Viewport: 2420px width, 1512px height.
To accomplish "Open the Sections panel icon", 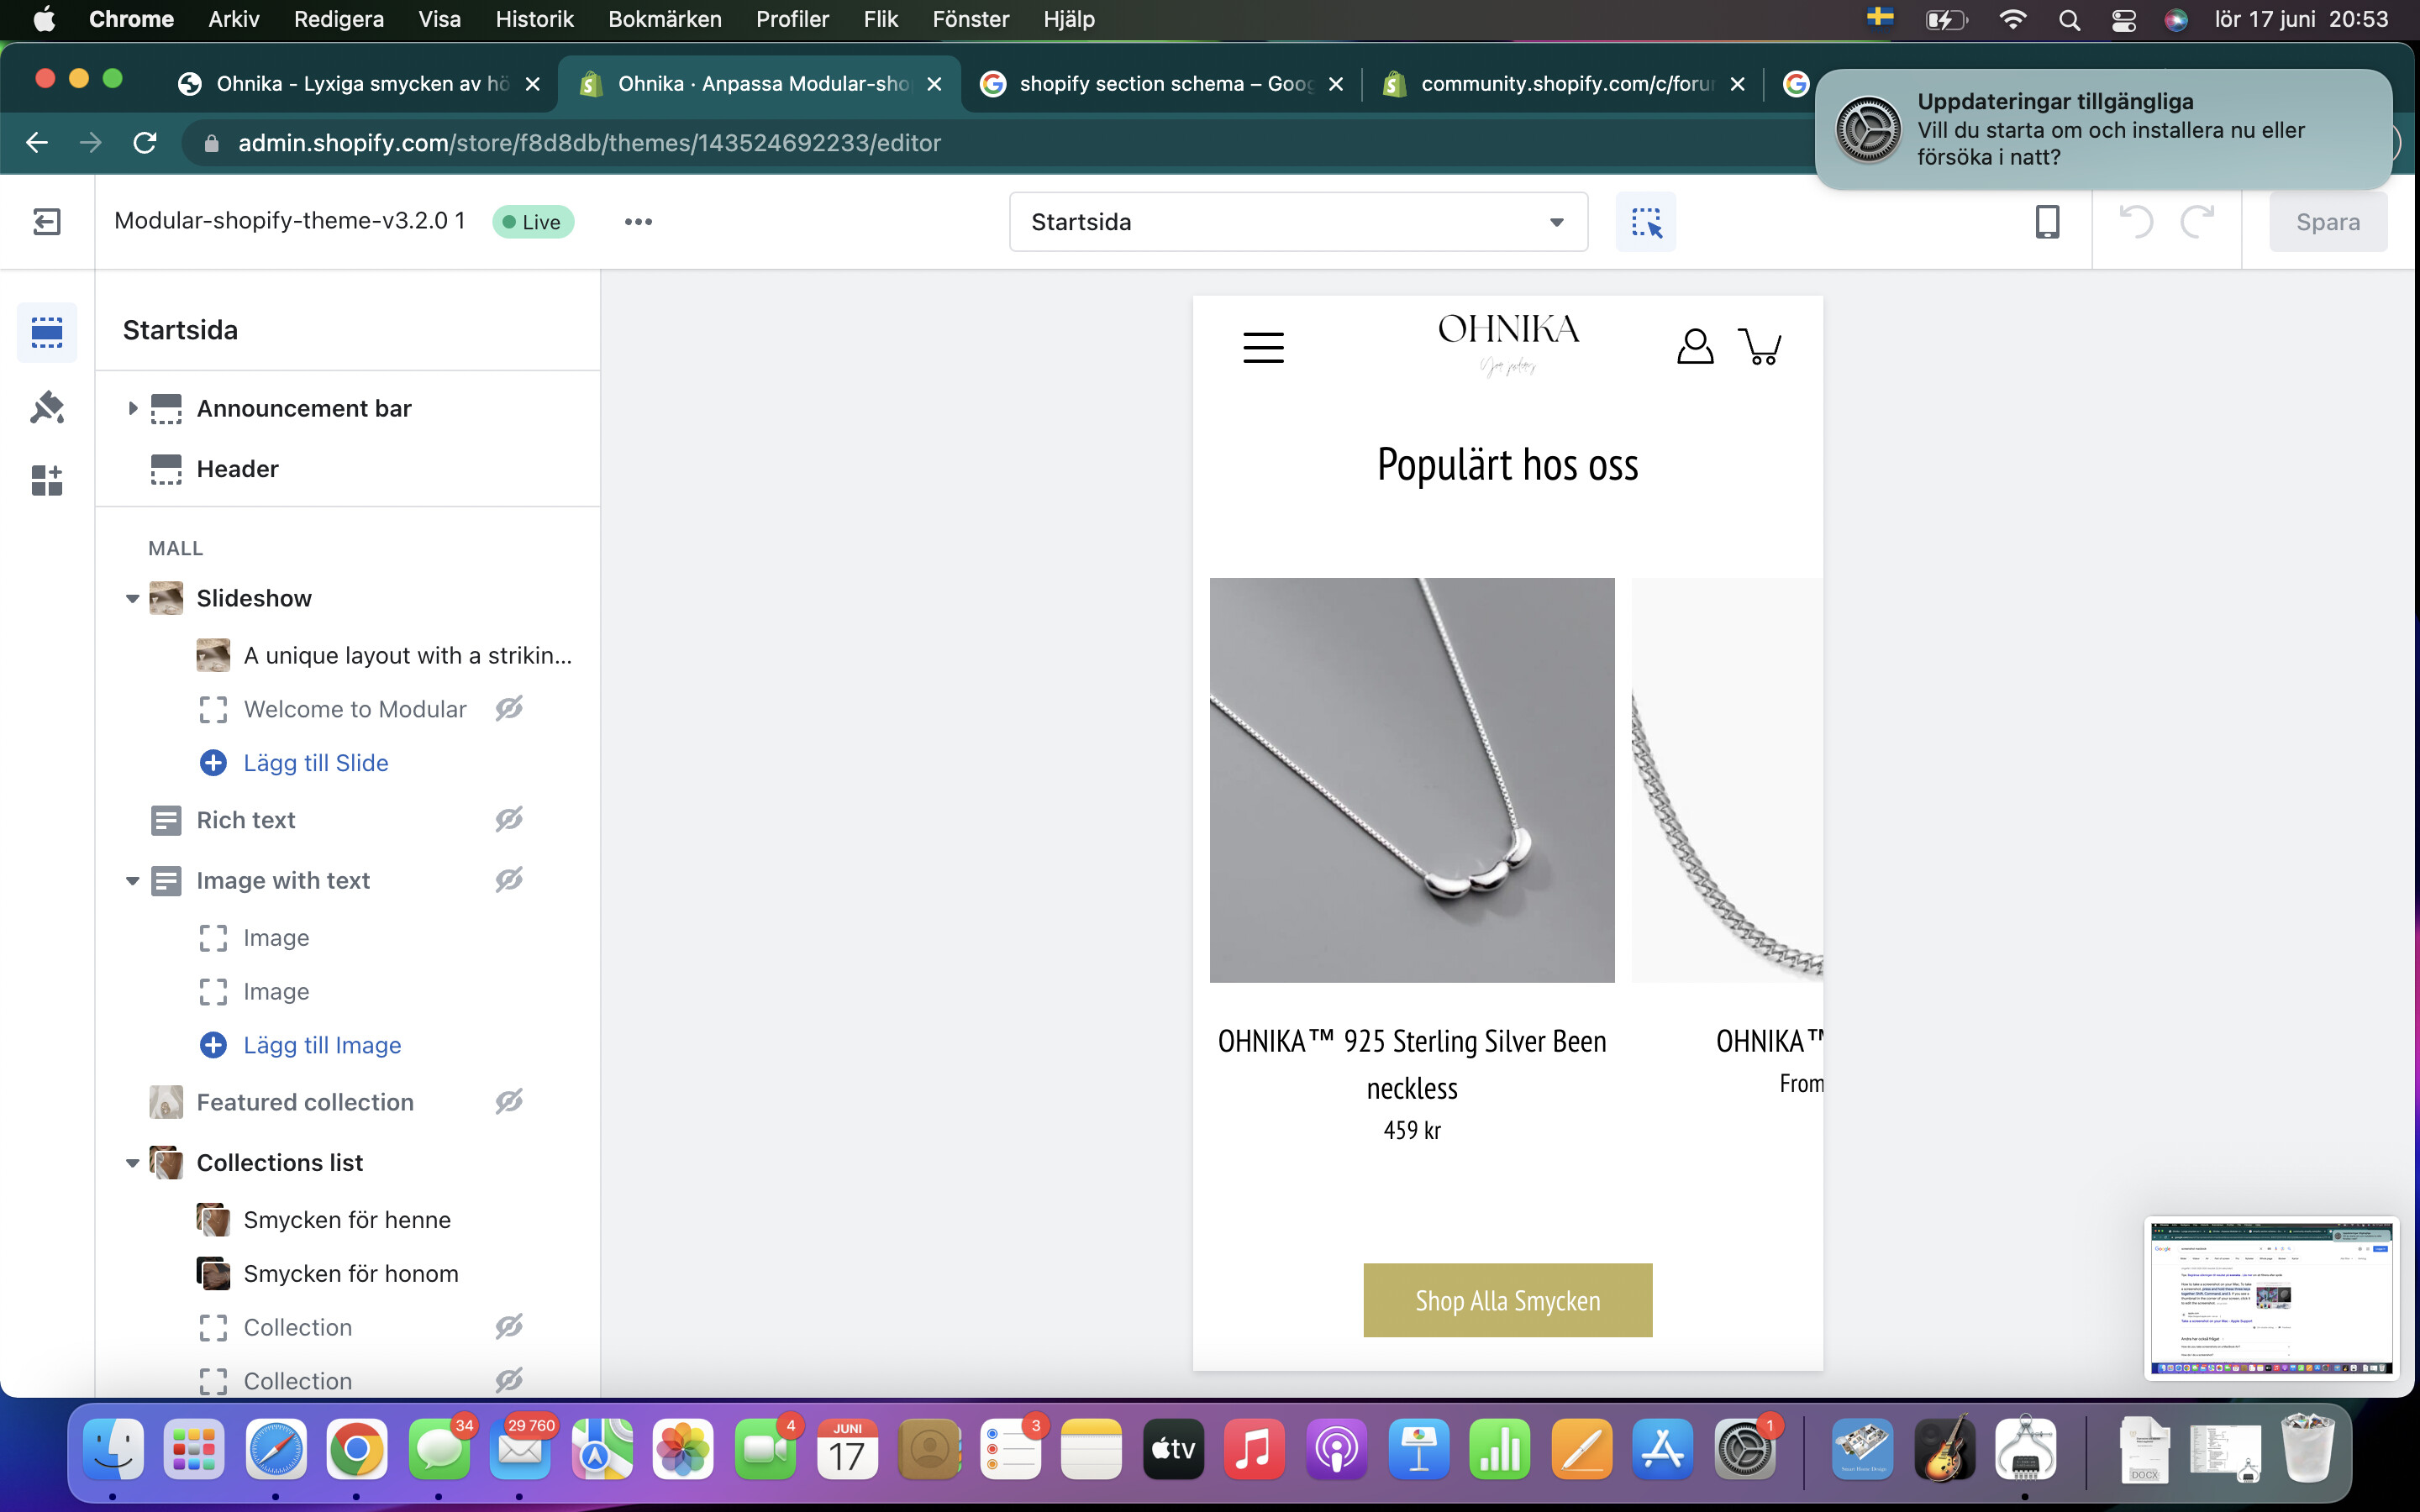I will click(47, 332).
